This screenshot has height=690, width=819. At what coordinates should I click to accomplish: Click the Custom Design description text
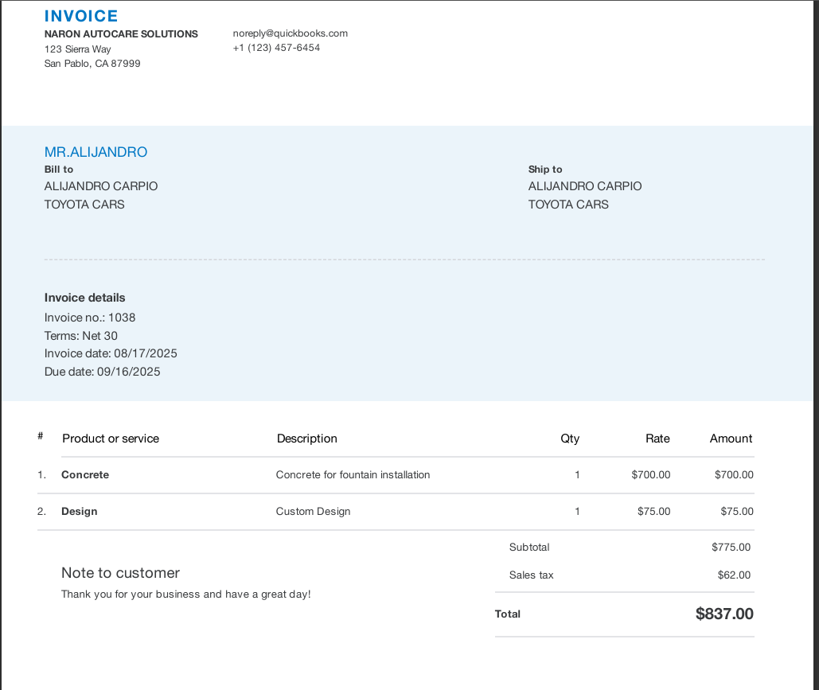tap(313, 512)
